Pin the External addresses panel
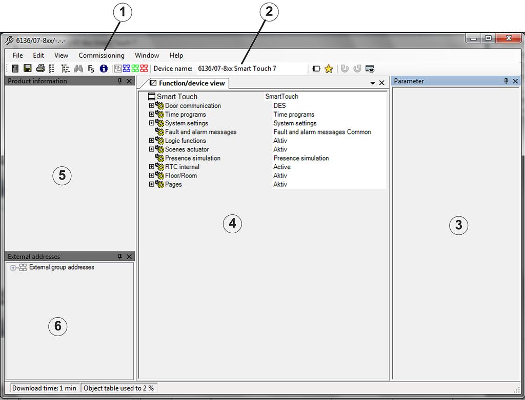The image size is (525, 400). pyautogui.click(x=120, y=256)
